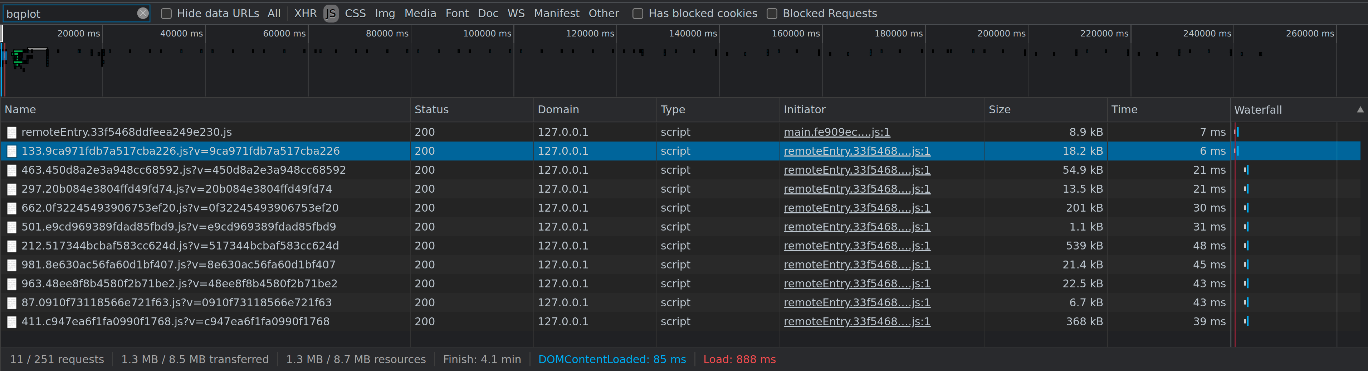The width and height of the screenshot is (1368, 371).
Task: Click file icon of 501.e9cd96 row
Action: point(12,227)
